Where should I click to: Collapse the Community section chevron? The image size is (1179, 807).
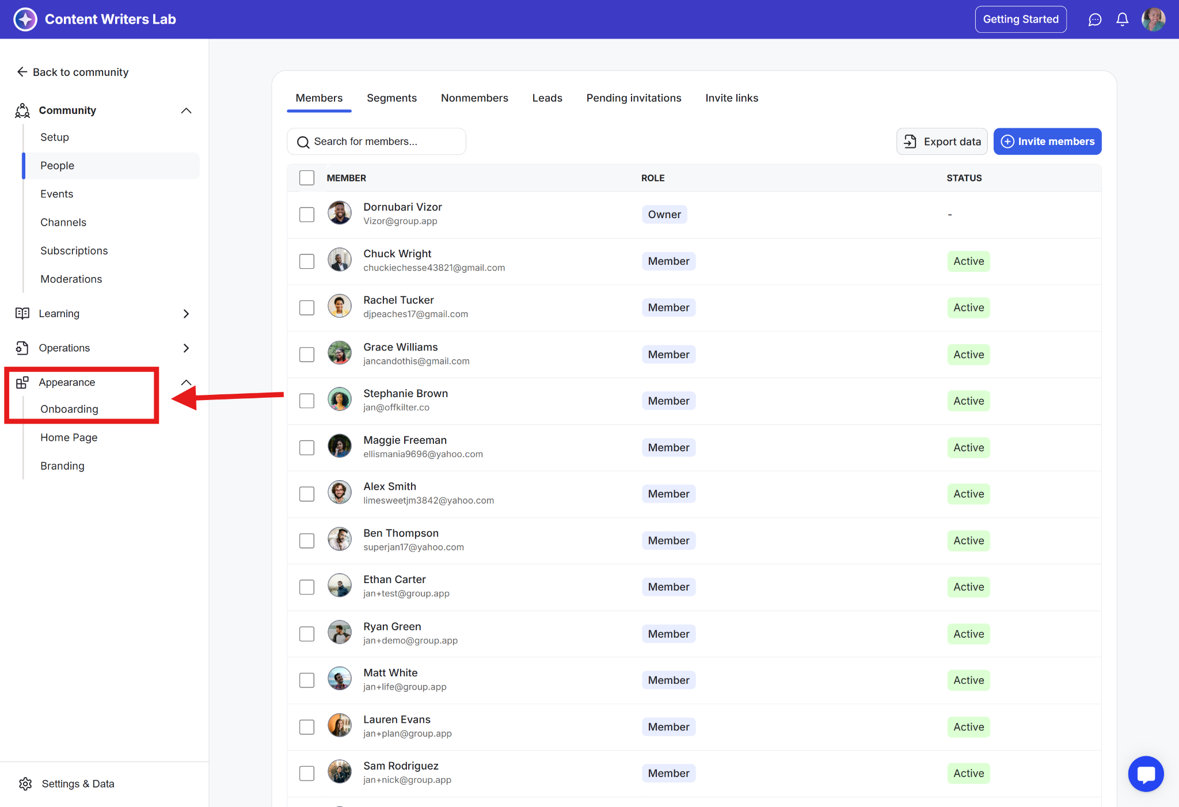point(186,111)
